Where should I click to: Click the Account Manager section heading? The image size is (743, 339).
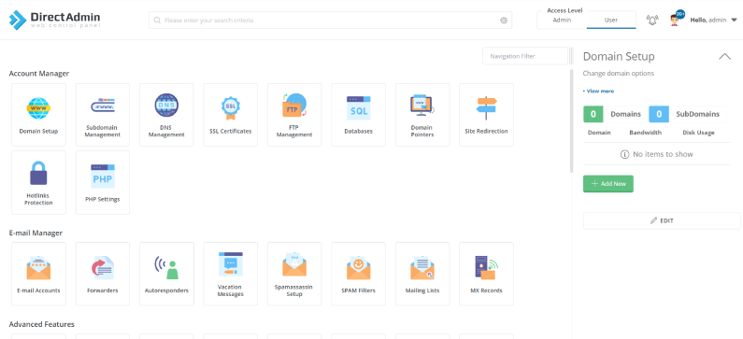(39, 74)
